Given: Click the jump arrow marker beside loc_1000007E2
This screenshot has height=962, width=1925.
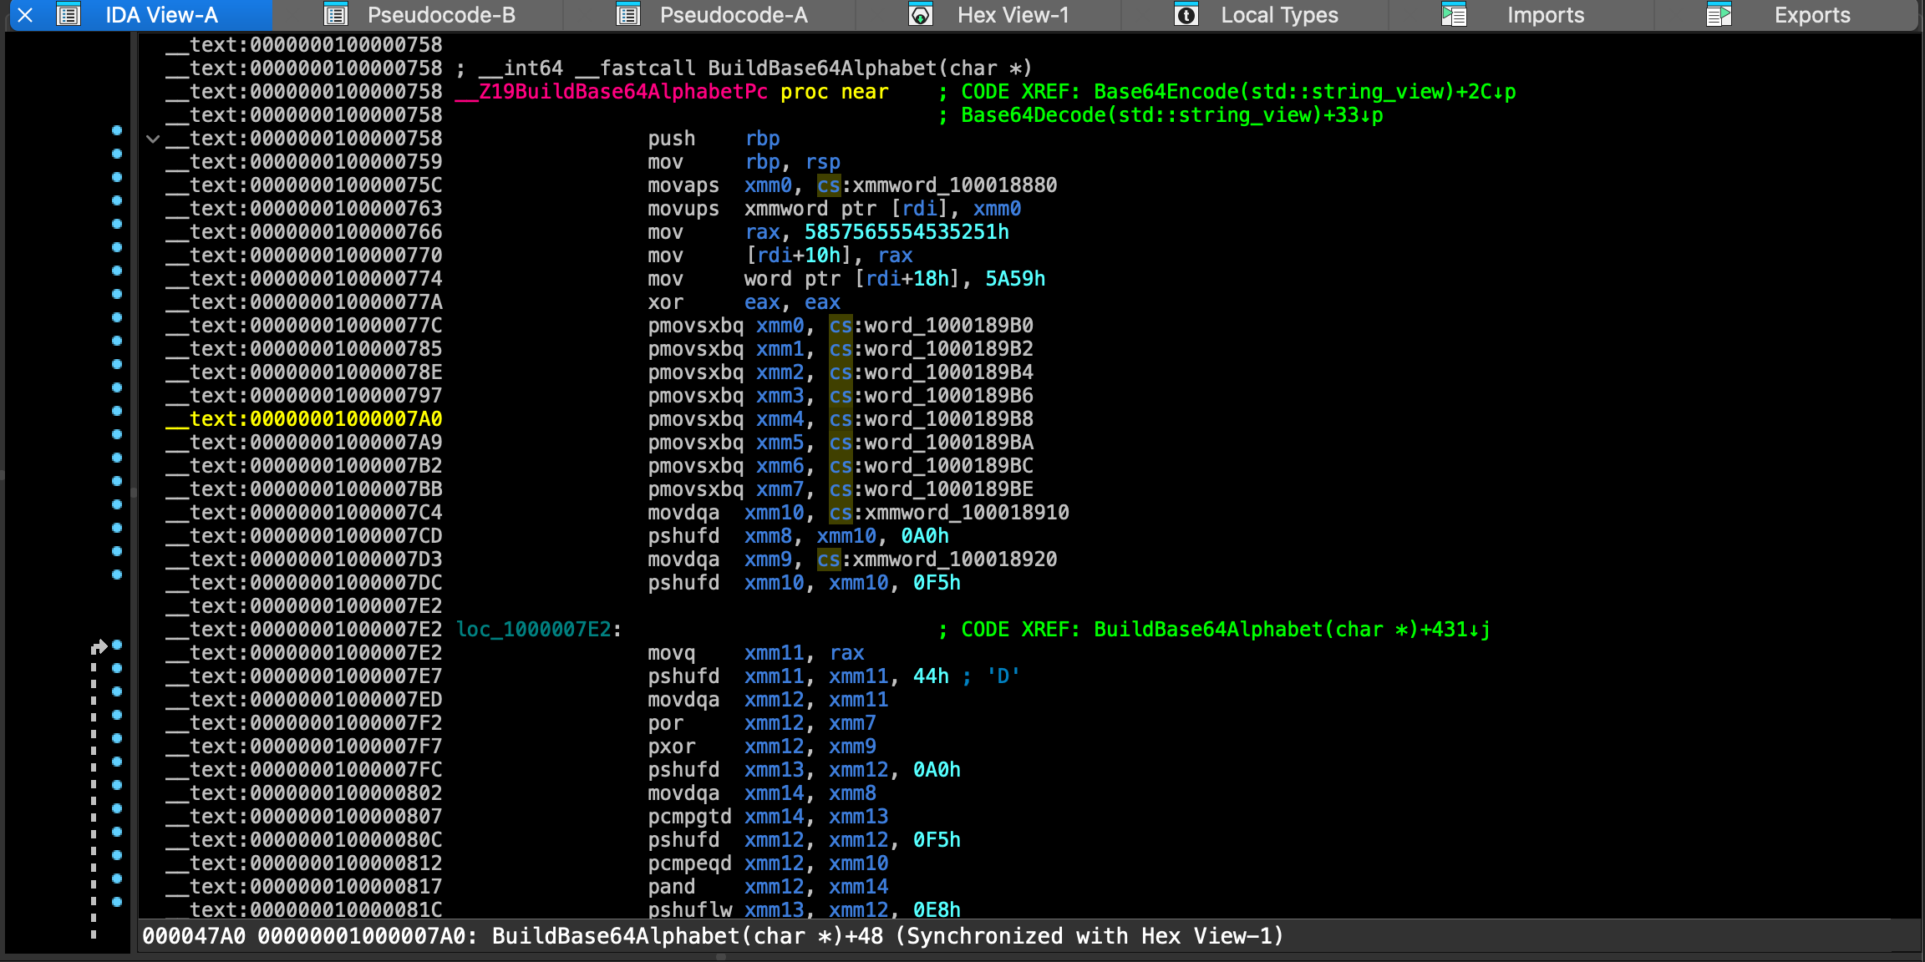Looking at the screenshot, I should tap(99, 646).
